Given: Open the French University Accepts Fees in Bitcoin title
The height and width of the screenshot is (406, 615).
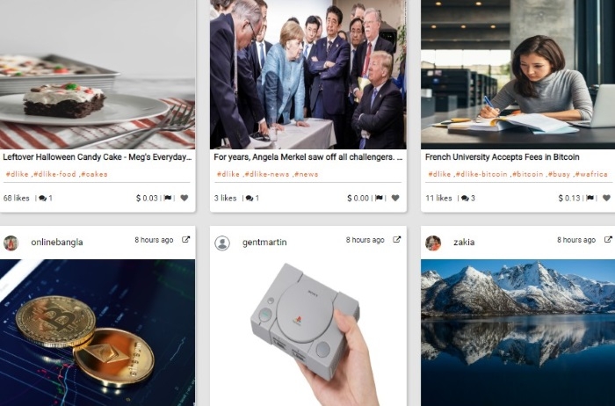Looking at the screenshot, I should pos(502,157).
